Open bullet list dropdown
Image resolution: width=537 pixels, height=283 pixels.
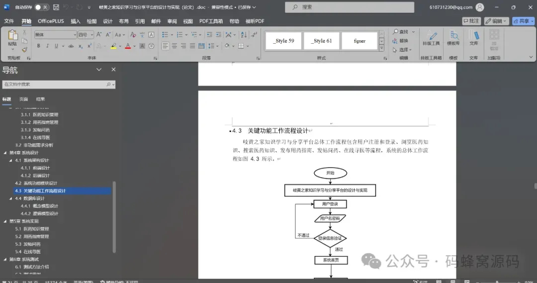coord(172,35)
